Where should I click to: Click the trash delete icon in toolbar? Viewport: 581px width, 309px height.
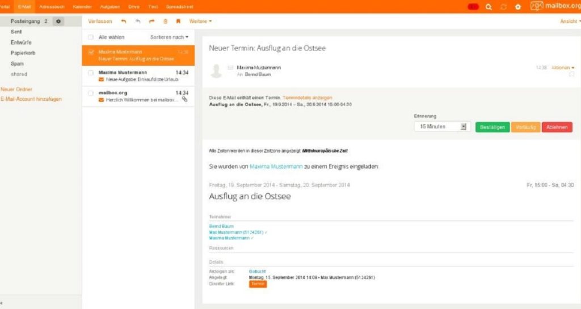165,22
